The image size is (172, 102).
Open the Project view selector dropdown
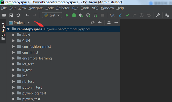click(19, 23)
